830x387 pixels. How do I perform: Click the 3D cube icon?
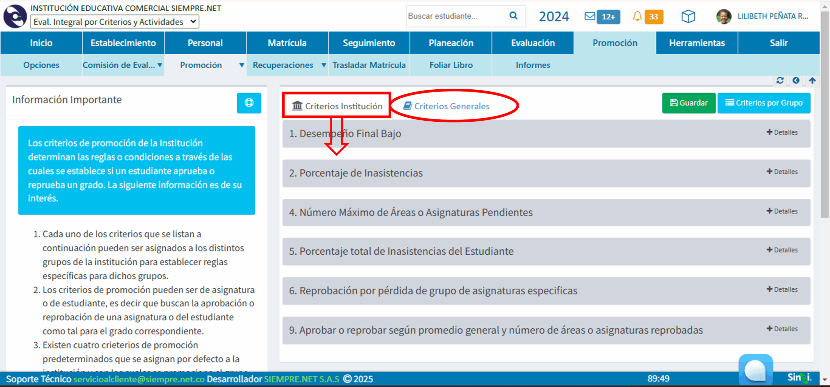coord(688,16)
